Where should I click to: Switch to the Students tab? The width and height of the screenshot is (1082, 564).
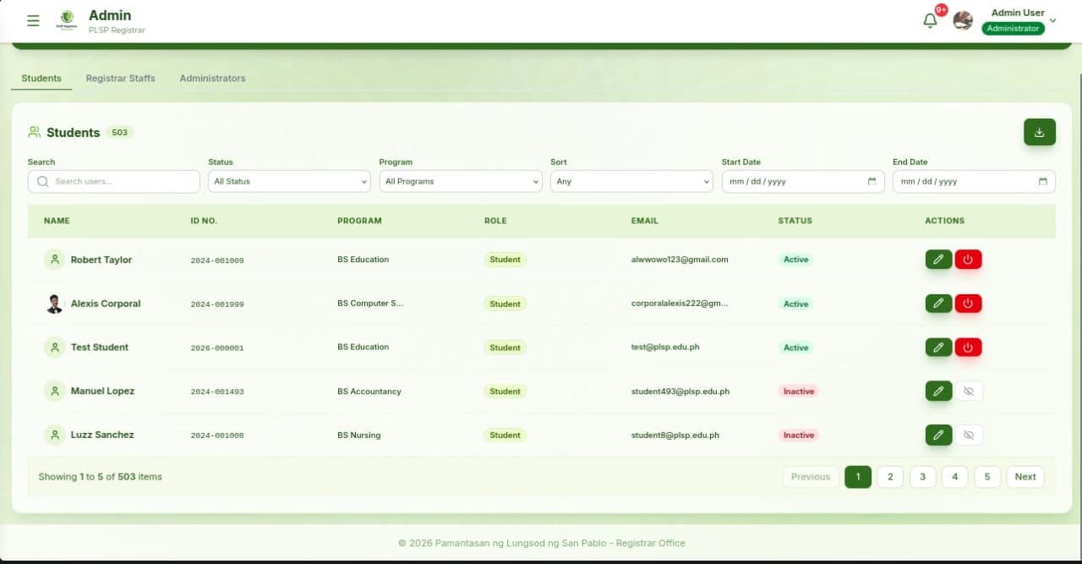pos(41,78)
